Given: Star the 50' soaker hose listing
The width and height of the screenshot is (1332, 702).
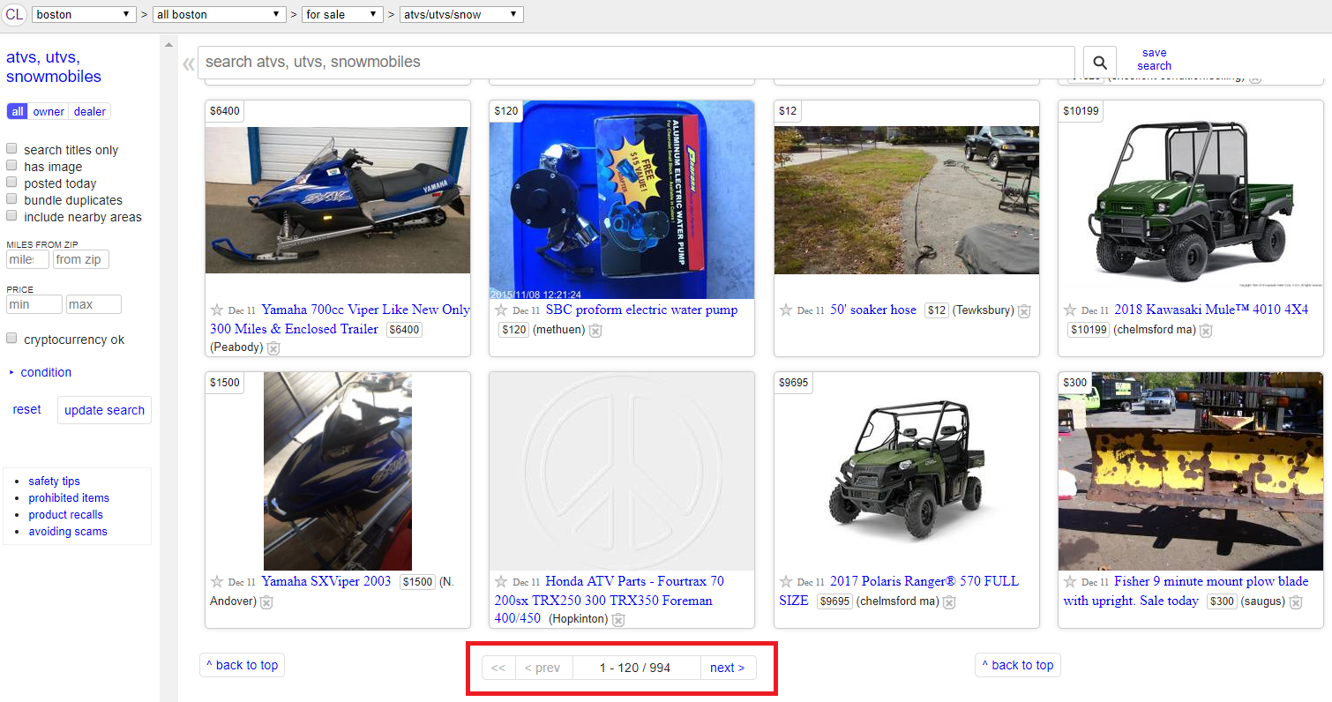Looking at the screenshot, I should tap(786, 310).
